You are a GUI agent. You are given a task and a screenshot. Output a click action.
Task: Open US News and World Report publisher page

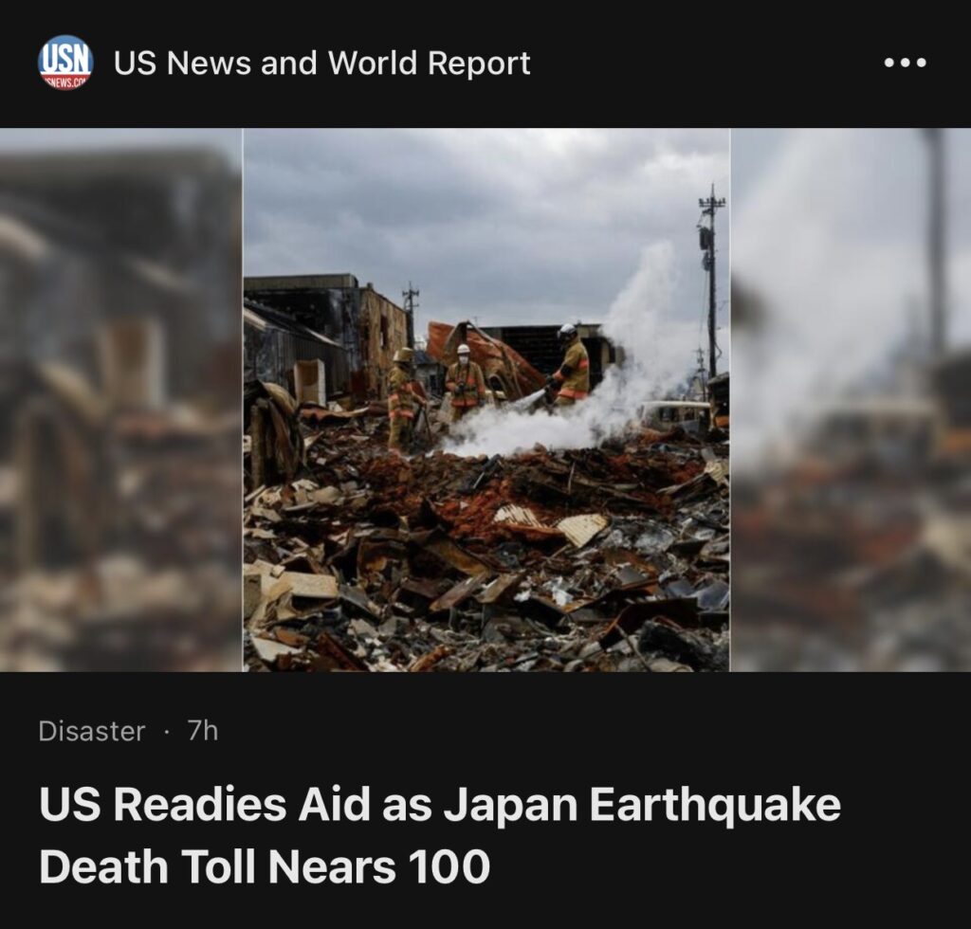pos(322,63)
